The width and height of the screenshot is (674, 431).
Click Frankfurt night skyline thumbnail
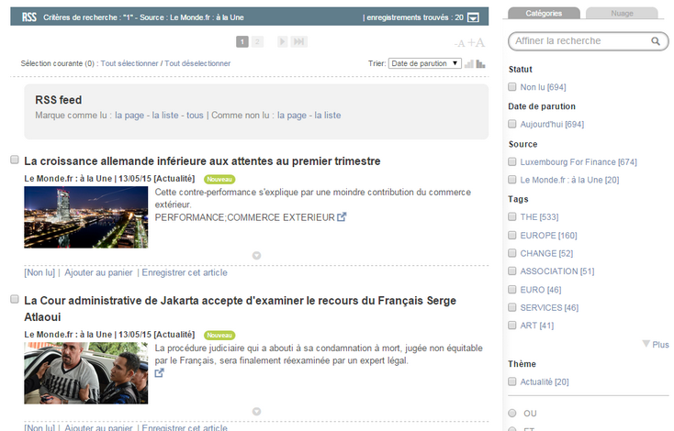tap(86, 217)
